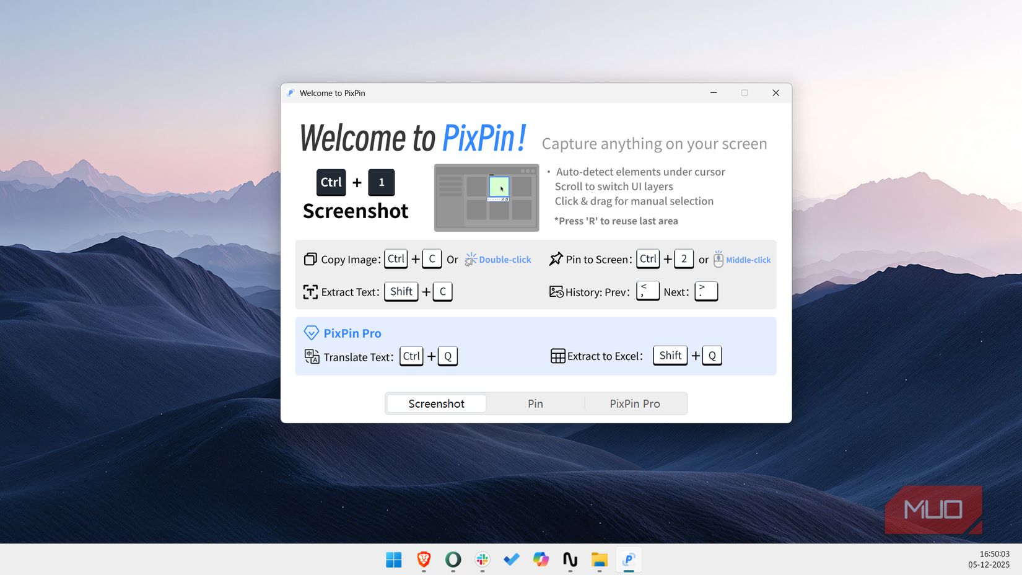Click the Extract Text icon
This screenshot has height=575, width=1022.
[x=310, y=292]
